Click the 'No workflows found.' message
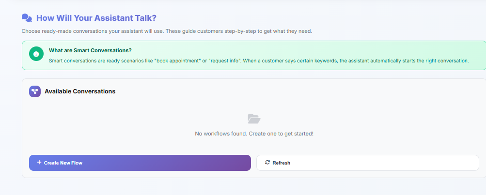 tap(220, 133)
